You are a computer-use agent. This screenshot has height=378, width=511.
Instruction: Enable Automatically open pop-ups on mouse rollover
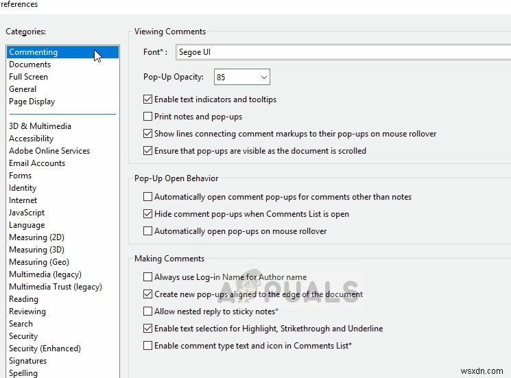point(147,231)
